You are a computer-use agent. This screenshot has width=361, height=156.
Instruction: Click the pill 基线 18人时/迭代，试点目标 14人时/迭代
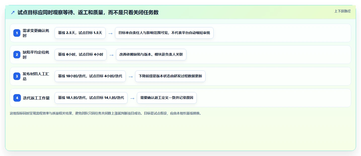point(91,98)
